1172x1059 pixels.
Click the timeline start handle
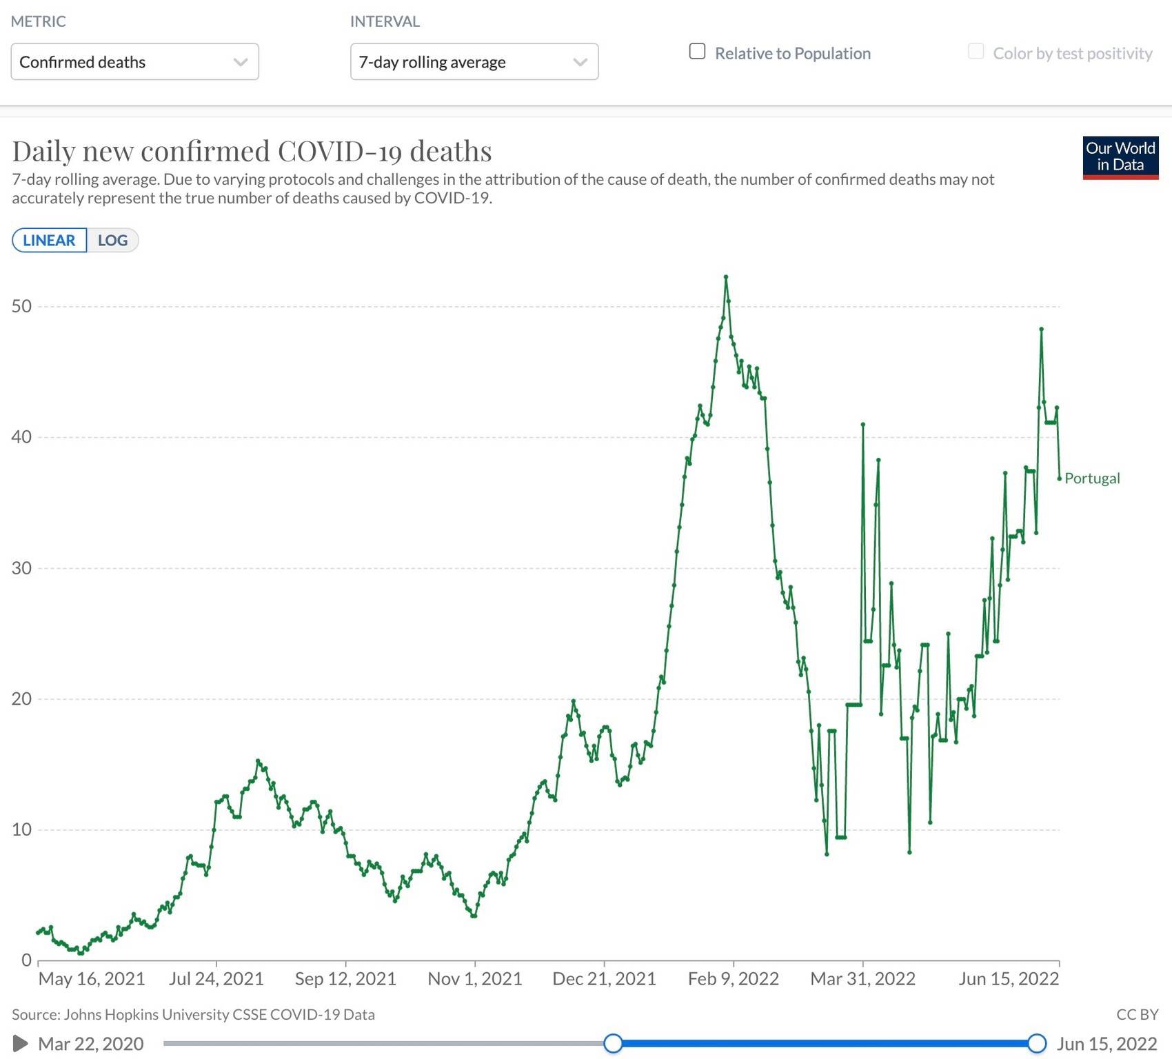point(613,1043)
